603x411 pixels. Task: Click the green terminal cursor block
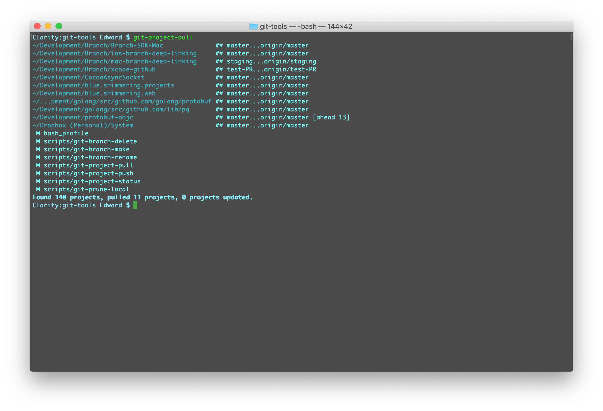[x=135, y=205]
